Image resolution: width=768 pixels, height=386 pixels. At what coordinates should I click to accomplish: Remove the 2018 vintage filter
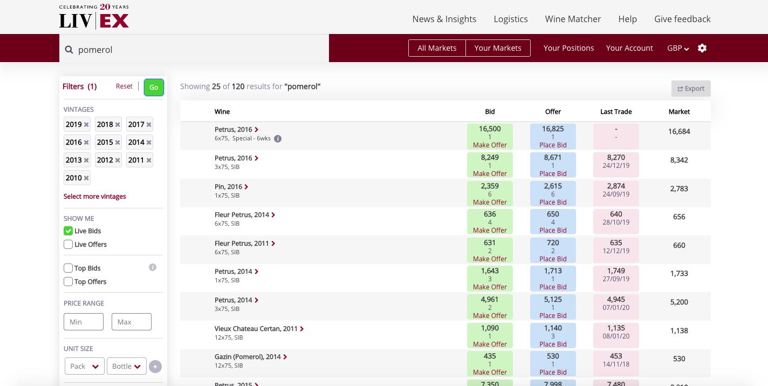[x=118, y=125]
